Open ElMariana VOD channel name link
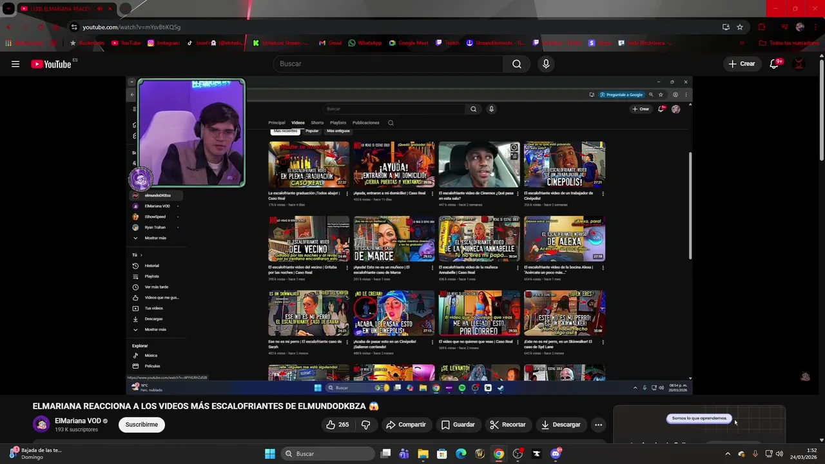825x464 pixels. (78, 421)
